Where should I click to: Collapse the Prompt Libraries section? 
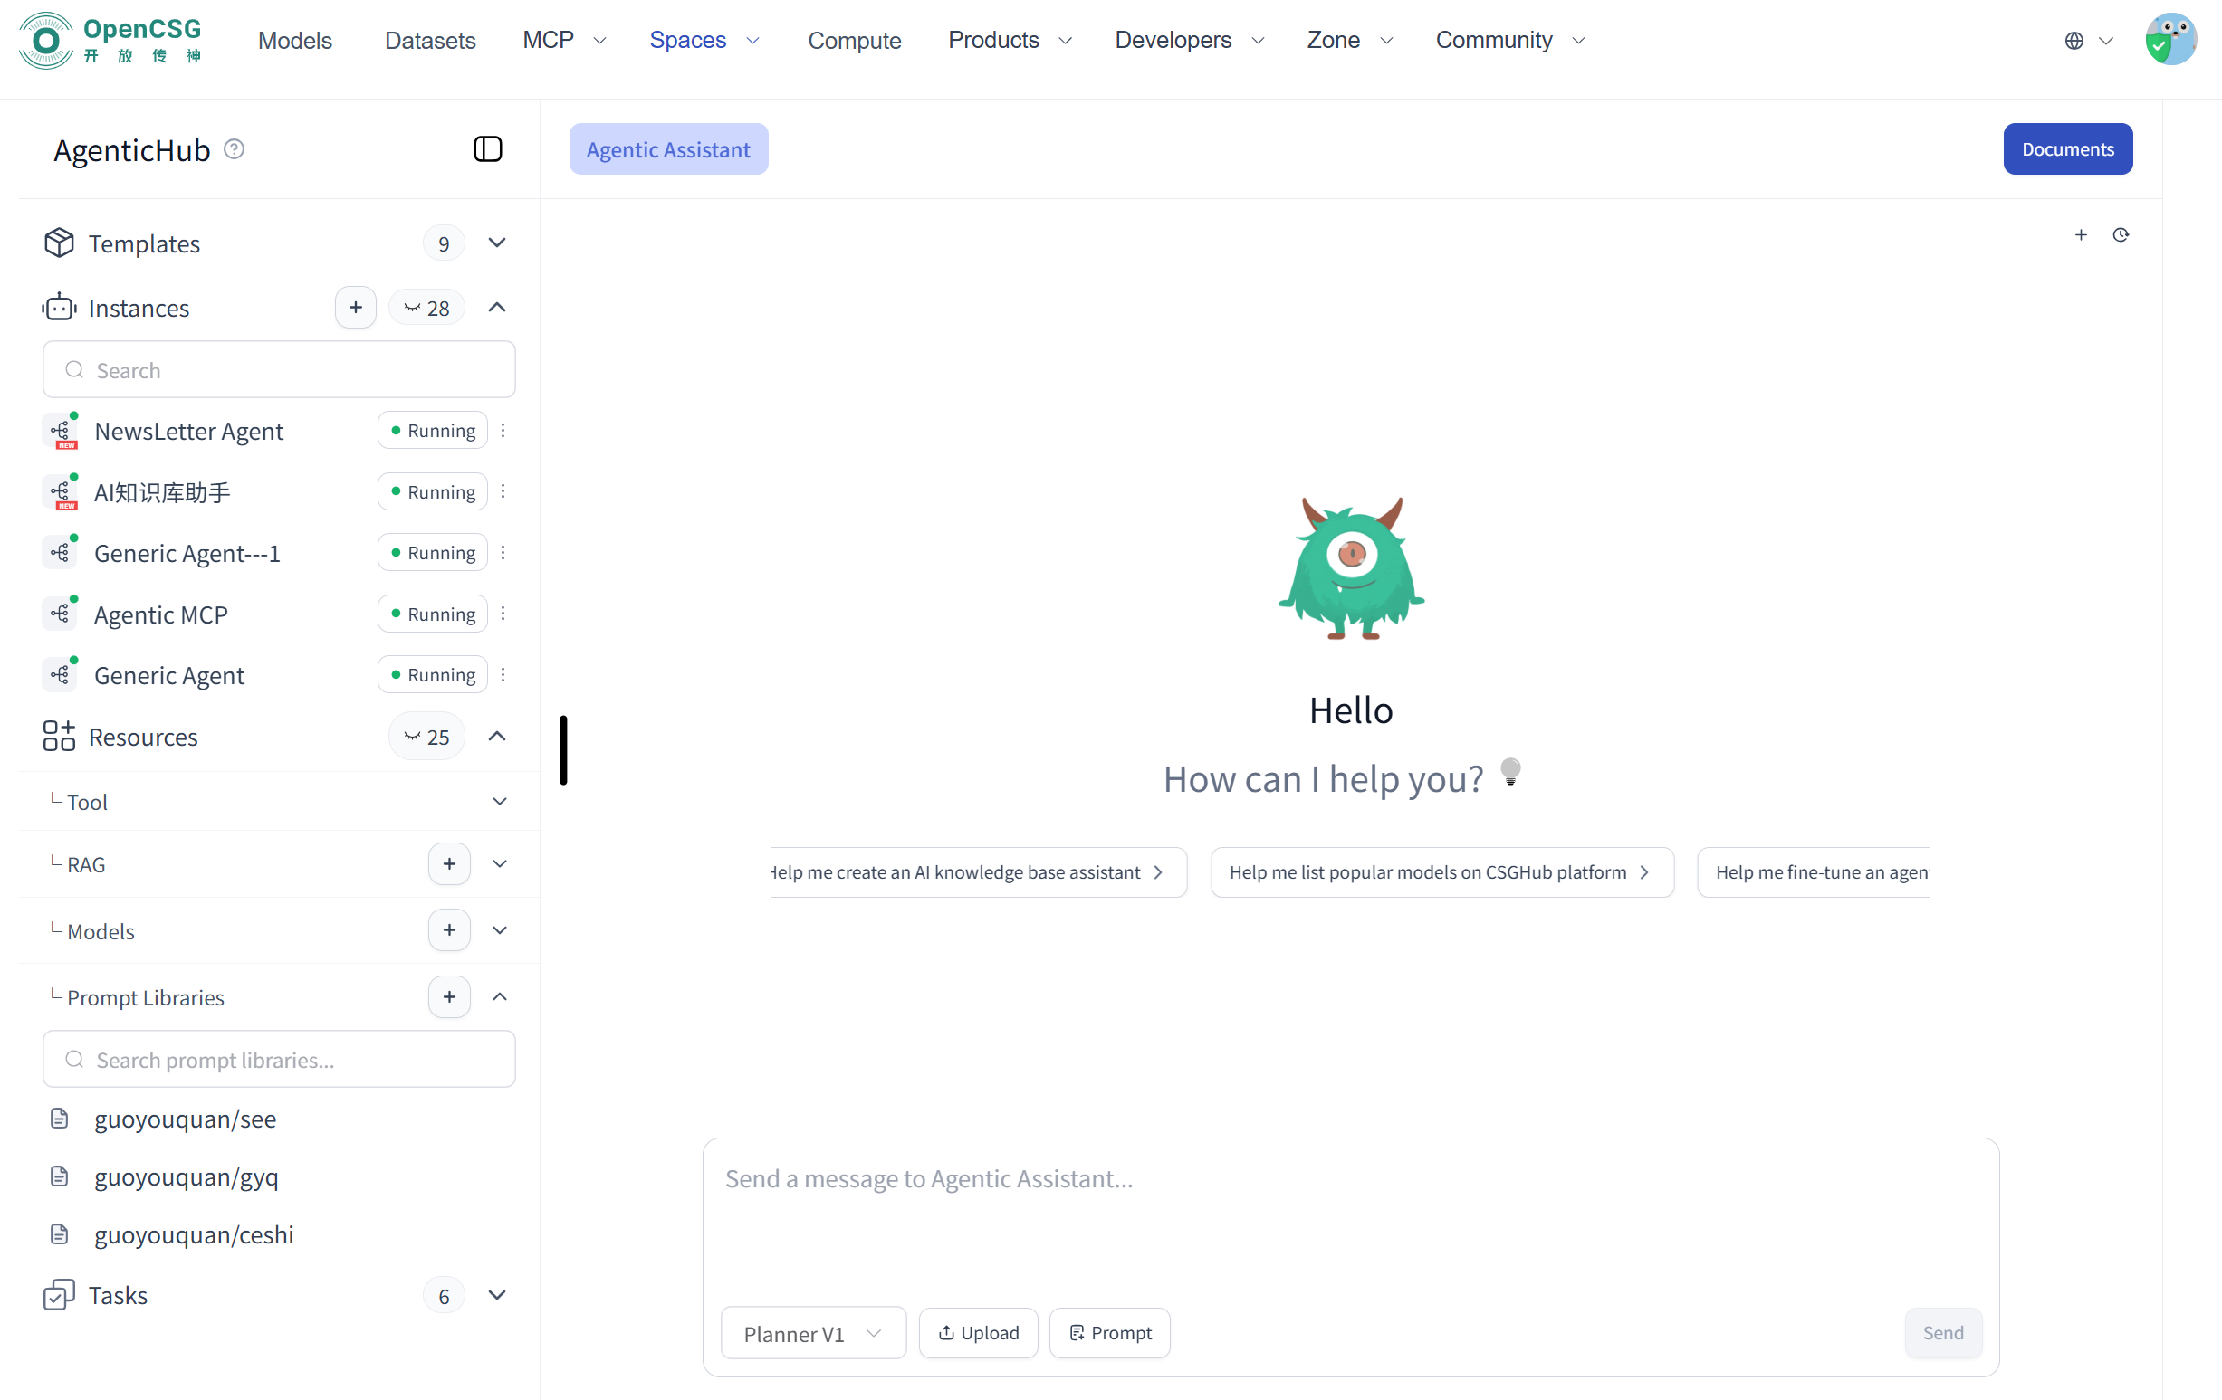(x=499, y=997)
